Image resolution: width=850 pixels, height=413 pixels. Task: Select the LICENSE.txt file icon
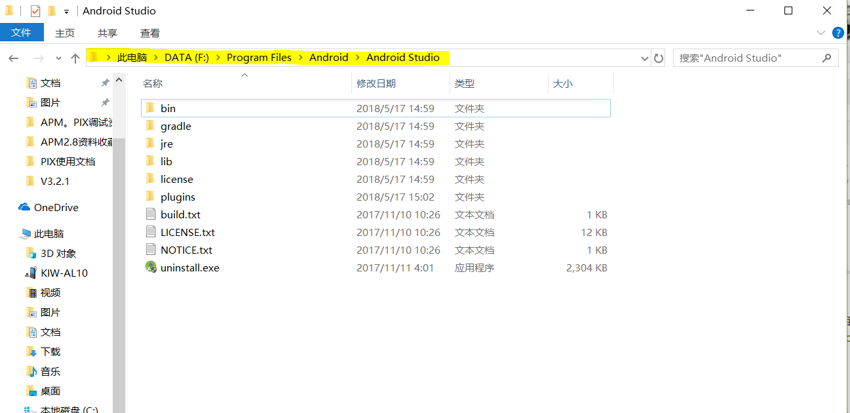tap(151, 232)
